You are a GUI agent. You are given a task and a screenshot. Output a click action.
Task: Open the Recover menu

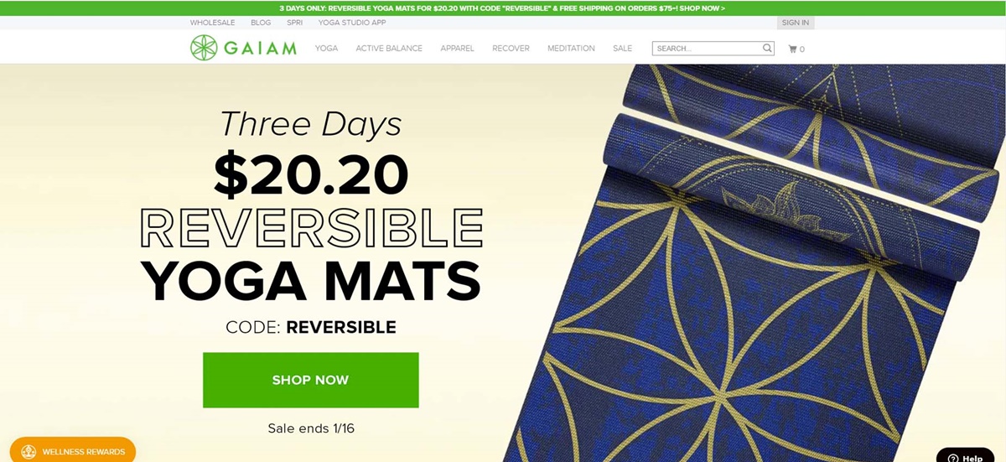[511, 49]
